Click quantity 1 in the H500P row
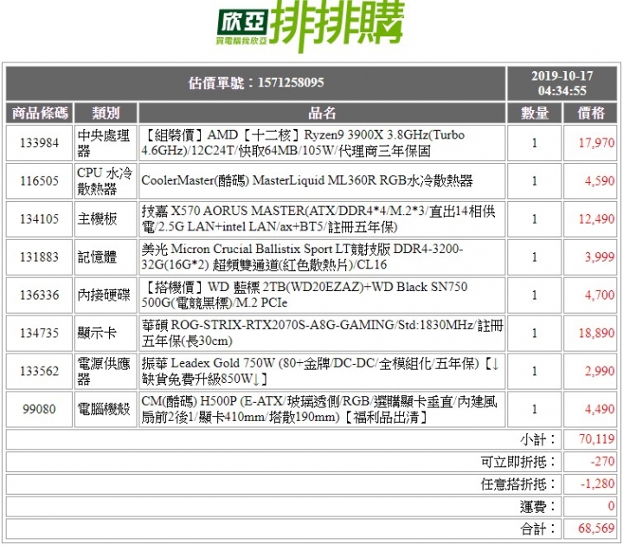 (535, 409)
